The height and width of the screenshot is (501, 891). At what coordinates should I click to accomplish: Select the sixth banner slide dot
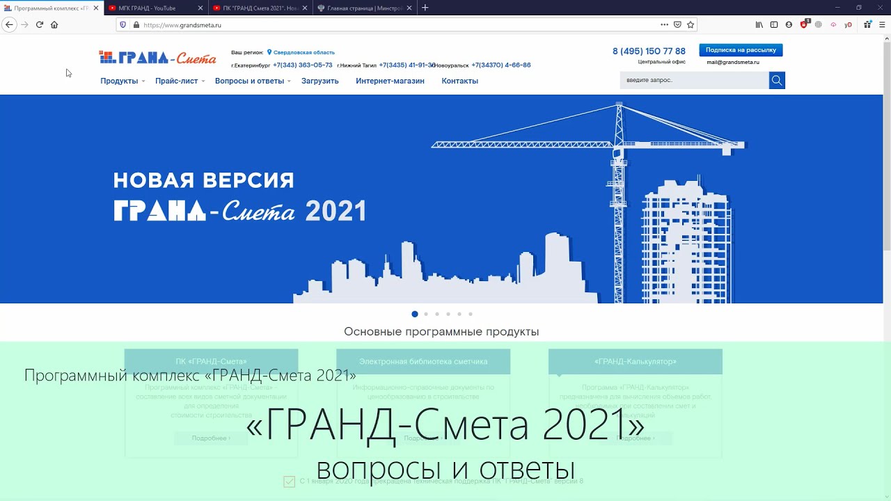[471, 314]
